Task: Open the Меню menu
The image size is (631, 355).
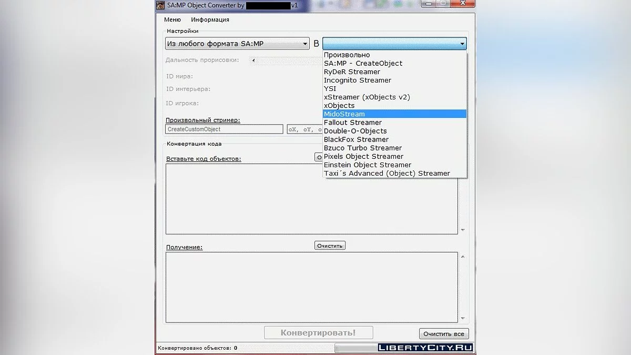Action: click(x=172, y=20)
